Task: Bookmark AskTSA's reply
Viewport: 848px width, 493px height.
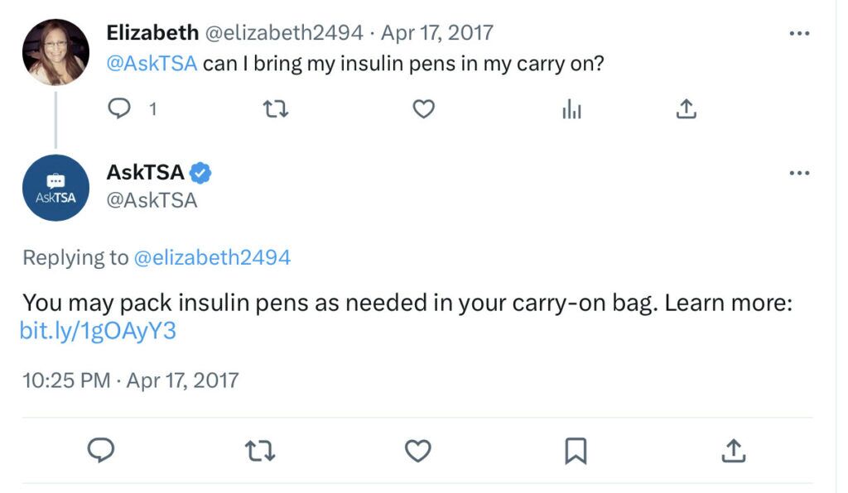Action: 577,449
